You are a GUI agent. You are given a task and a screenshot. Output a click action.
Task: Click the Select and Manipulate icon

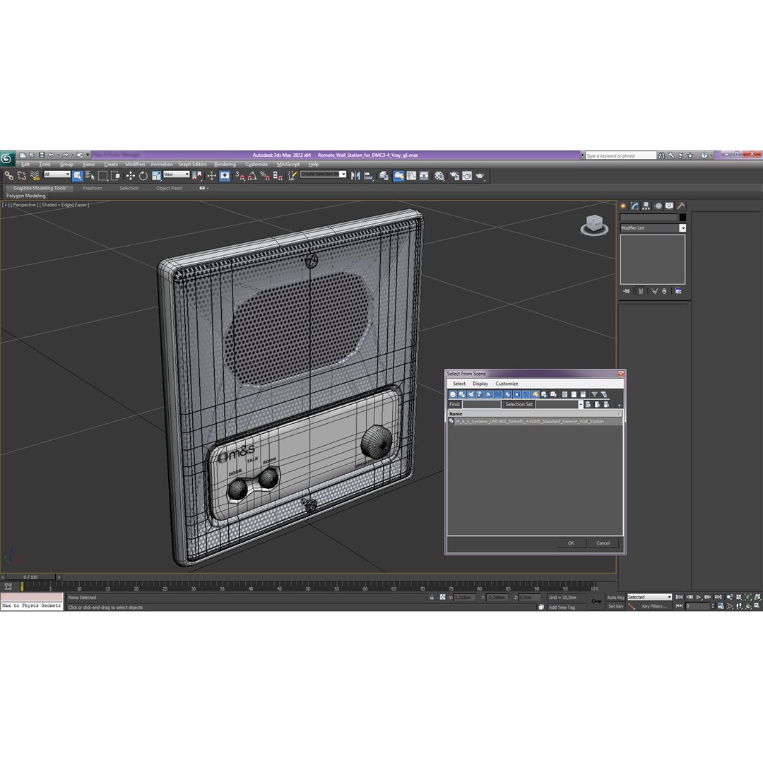tap(211, 176)
